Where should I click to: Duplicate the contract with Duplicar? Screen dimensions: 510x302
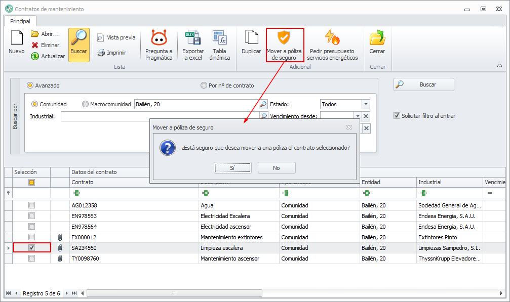[251, 42]
